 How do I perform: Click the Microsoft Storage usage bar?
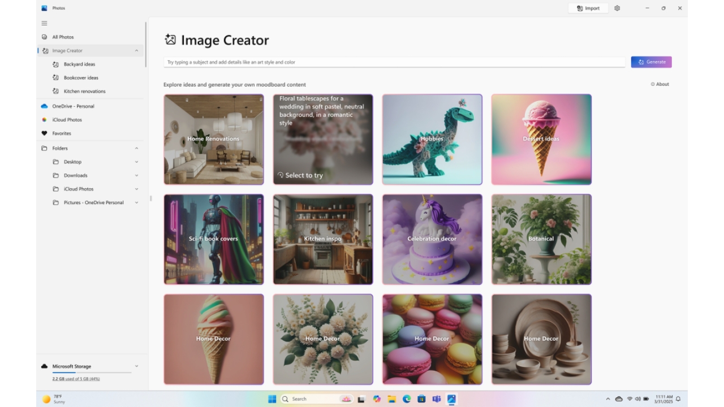(92, 373)
